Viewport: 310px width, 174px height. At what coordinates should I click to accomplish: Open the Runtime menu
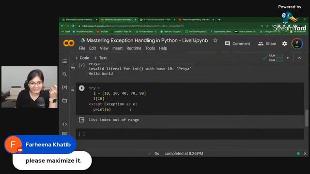134,48
